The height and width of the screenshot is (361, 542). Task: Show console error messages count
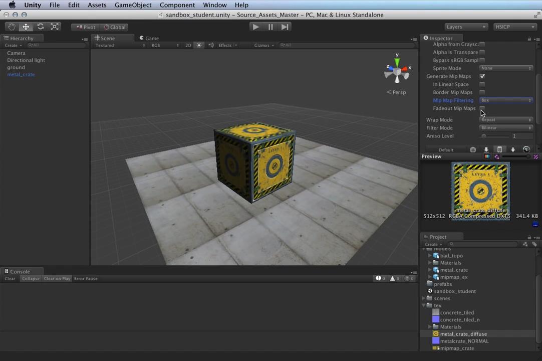(x=409, y=278)
